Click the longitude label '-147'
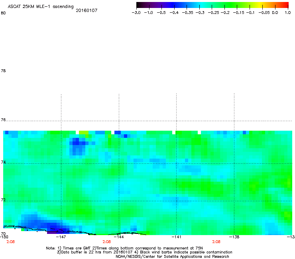Viewport: 295px width, 259px height. tap(61, 237)
